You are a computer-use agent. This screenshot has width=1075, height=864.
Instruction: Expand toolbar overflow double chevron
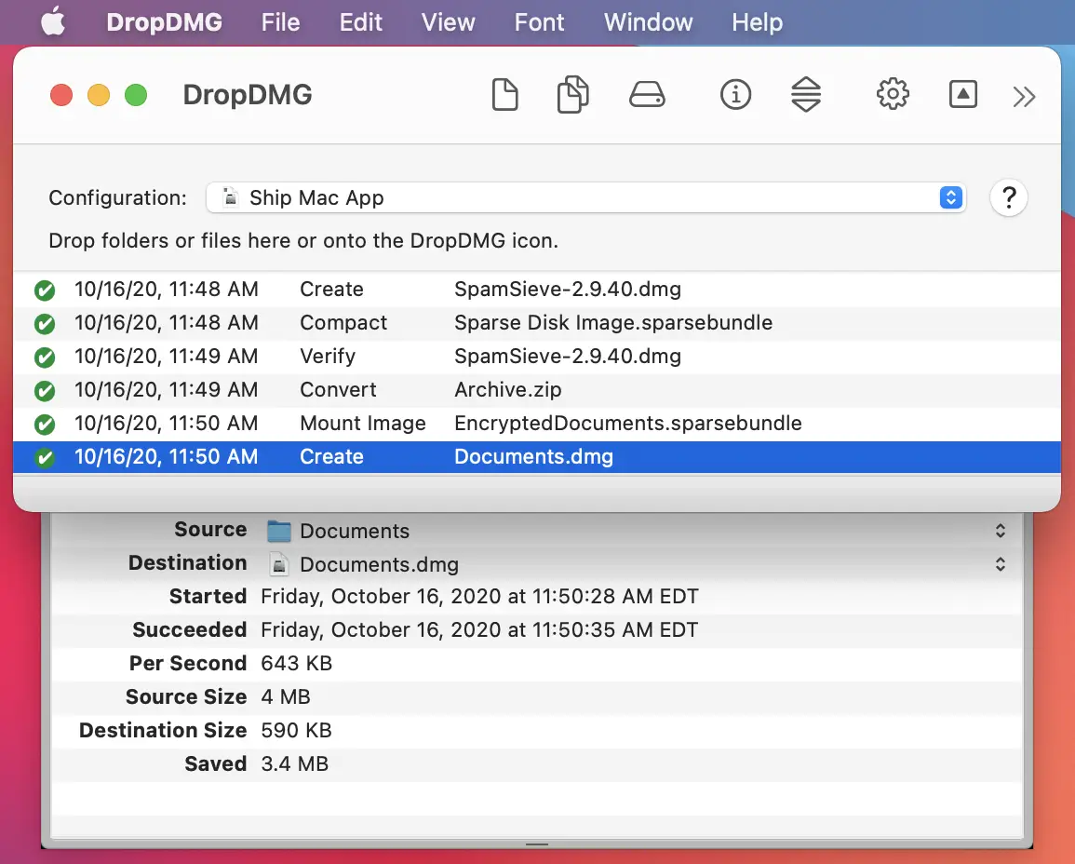click(1024, 97)
